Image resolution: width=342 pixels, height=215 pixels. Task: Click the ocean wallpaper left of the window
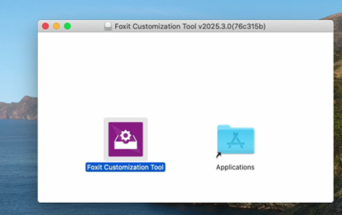[x=17, y=149]
